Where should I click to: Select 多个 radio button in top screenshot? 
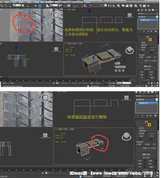pyautogui.click(x=152, y=57)
